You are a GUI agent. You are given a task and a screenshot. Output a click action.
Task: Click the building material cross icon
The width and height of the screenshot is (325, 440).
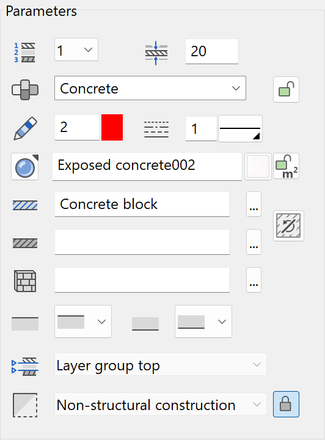tap(25, 90)
